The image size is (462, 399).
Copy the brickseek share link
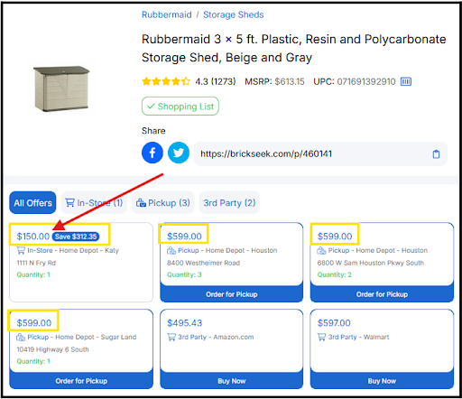(x=436, y=154)
